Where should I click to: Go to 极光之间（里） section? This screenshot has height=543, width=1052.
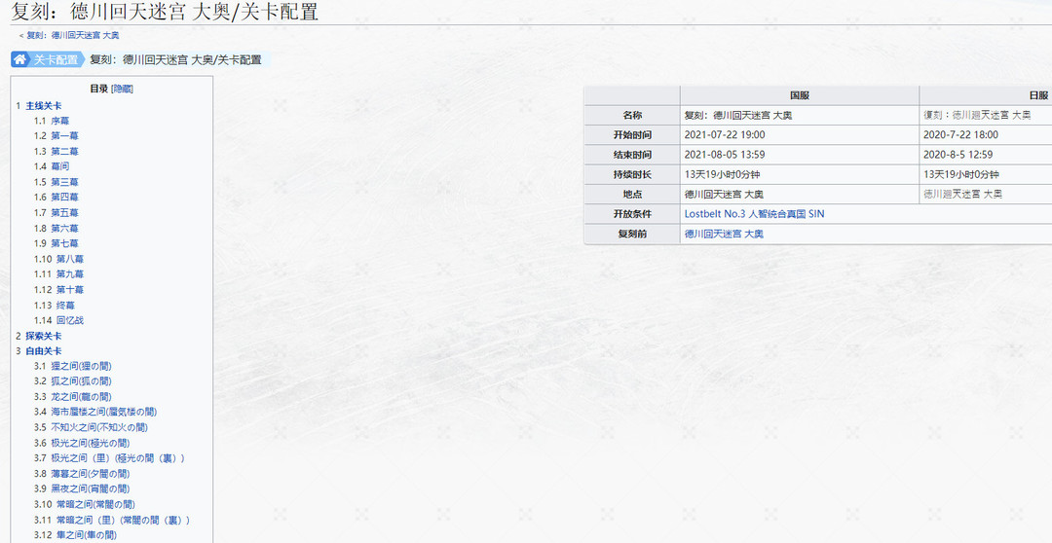(117, 457)
